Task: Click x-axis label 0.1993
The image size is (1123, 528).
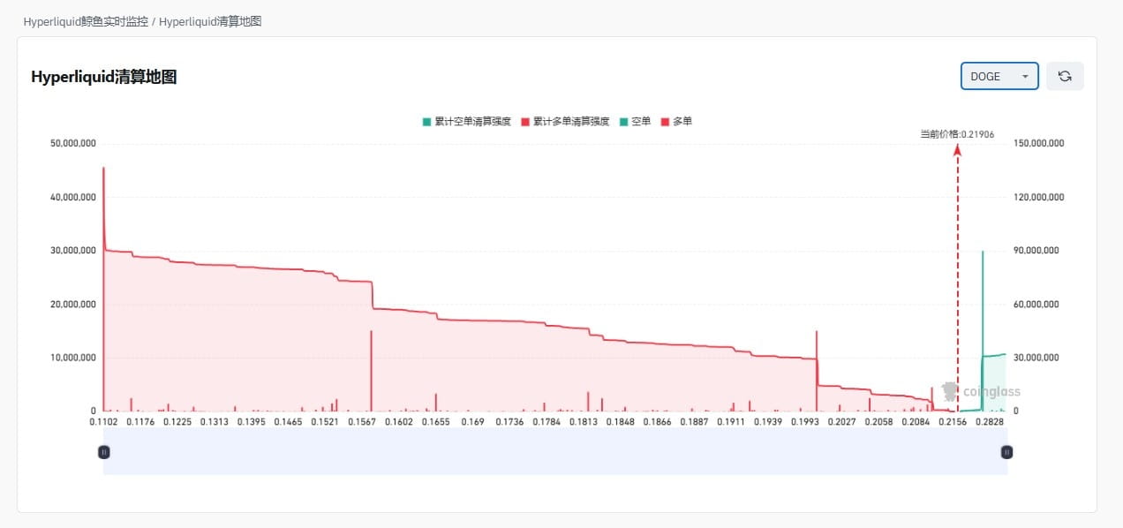Action: click(x=804, y=423)
